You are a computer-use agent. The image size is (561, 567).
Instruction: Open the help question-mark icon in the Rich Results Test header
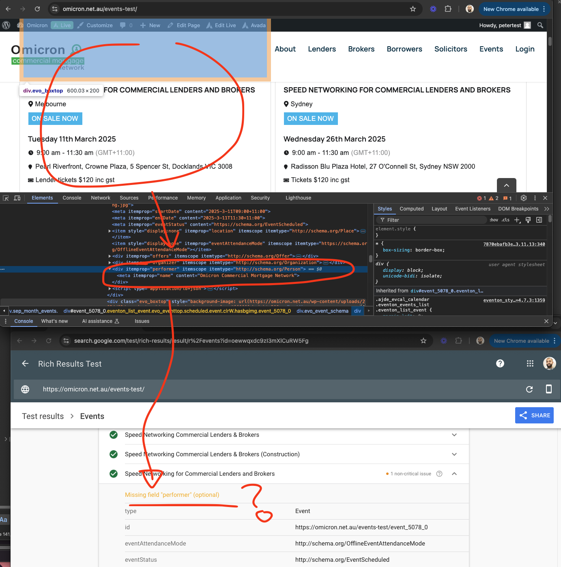point(500,363)
